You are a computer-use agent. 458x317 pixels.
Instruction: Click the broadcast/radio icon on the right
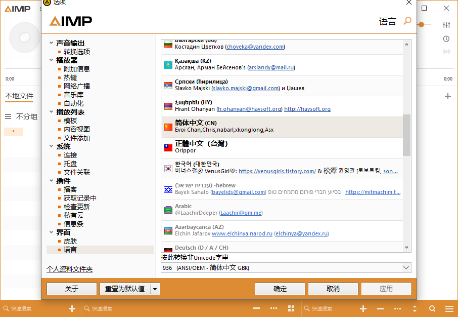point(446,52)
